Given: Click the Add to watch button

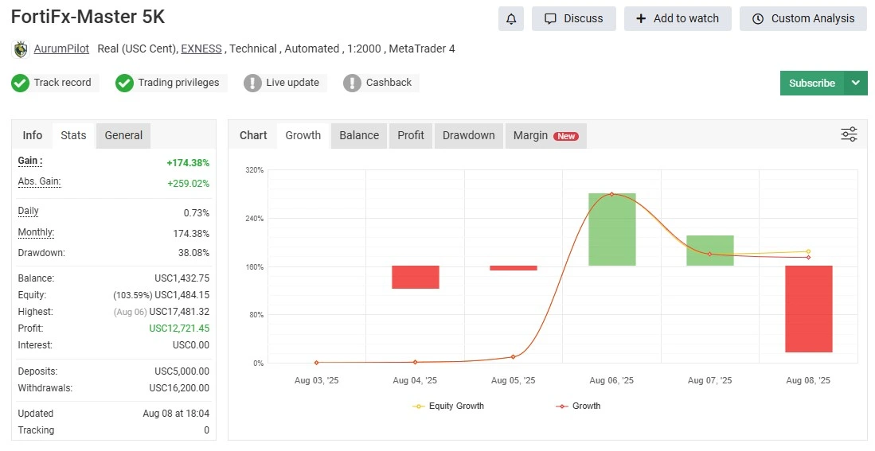Looking at the screenshot, I should point(678,18).
